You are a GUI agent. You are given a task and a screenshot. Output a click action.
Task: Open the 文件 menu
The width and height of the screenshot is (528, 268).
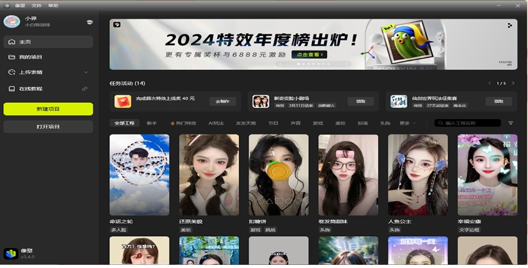tap(37, 6)
